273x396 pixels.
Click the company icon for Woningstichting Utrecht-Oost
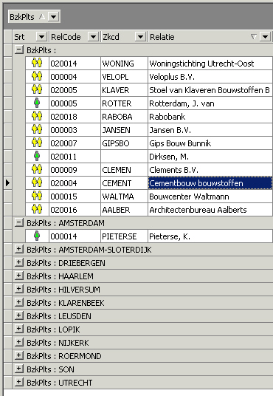point(37,63)
